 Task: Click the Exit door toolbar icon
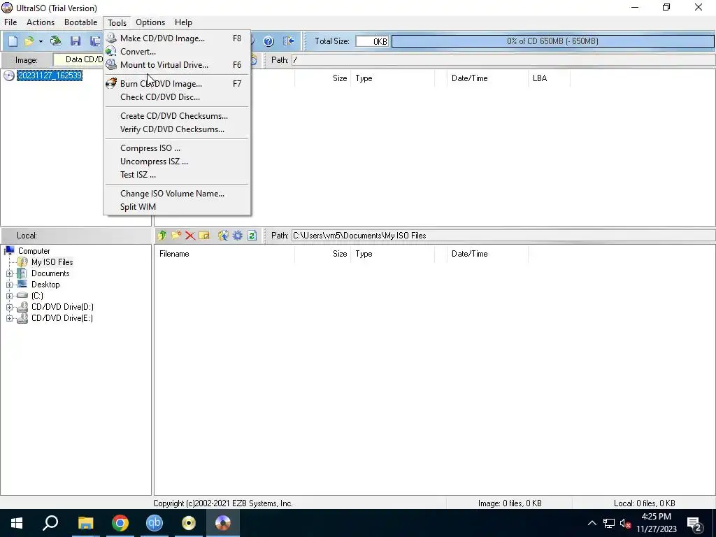[x=289, y=41]
